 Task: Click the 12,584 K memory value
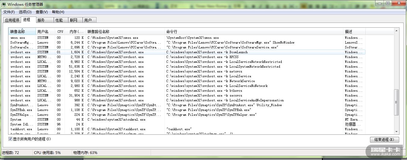click(76, 72)
